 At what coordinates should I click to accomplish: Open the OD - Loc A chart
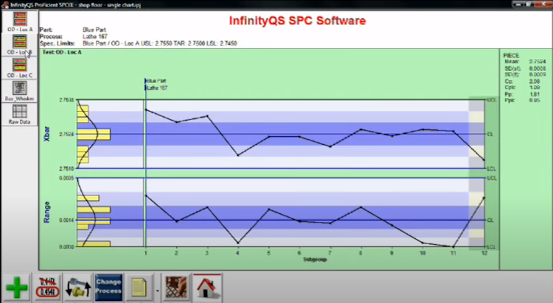(20, 22)
